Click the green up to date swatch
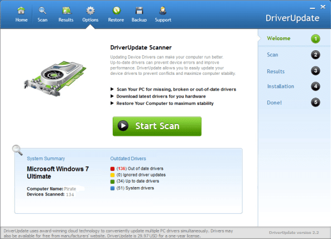 click(x=112, y=181)
